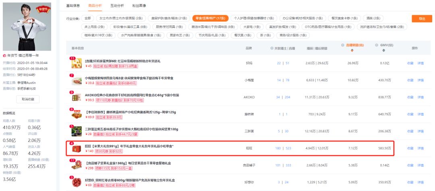Open 详情 for the 三胖蛋 row
Viewport: 435px width, 191px height.
tap(420, 131)
